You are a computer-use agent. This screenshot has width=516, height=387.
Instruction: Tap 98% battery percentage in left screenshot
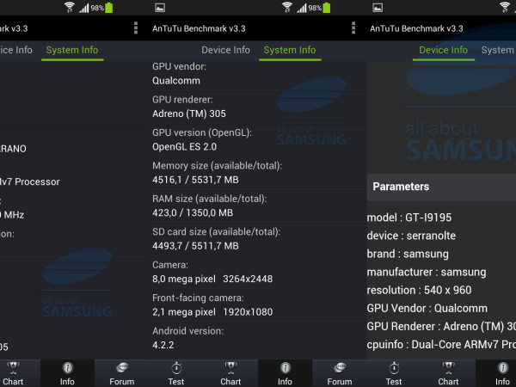(x=97, y=8)
